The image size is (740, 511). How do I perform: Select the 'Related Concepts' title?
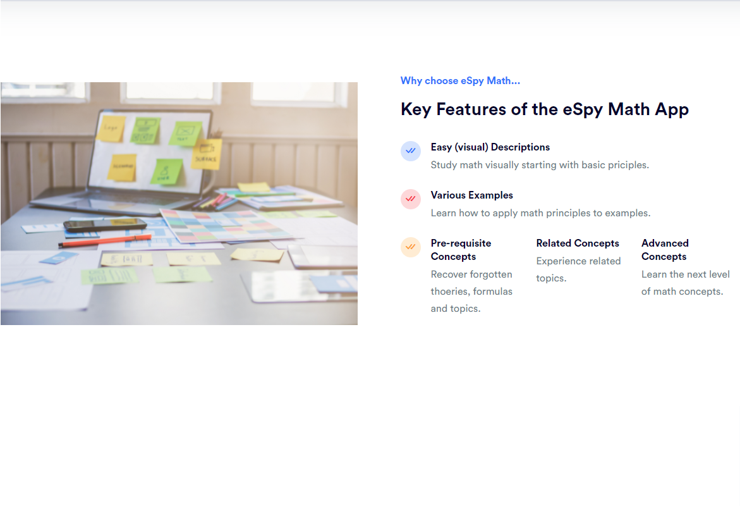[578, 243]
